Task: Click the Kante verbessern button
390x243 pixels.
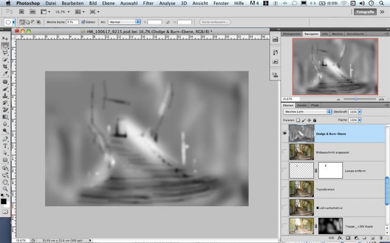Action: coord(215,22)
